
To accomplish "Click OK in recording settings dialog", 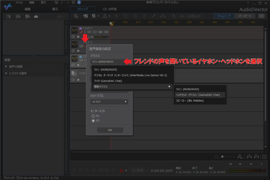I will (110, 130).
